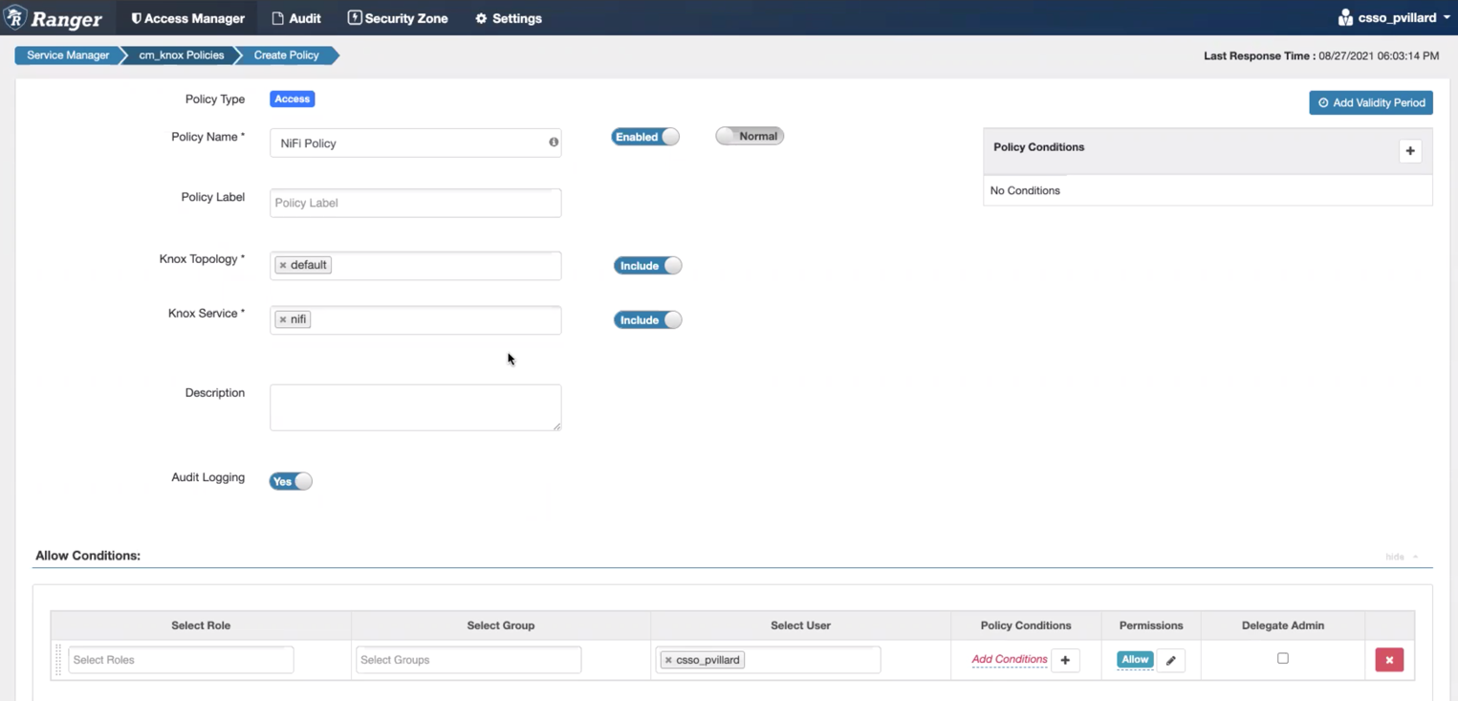This screenshot has height=701, width=1458.
Task: Click plus icon beside Add Conditions link
Action: pos(1065,660)
